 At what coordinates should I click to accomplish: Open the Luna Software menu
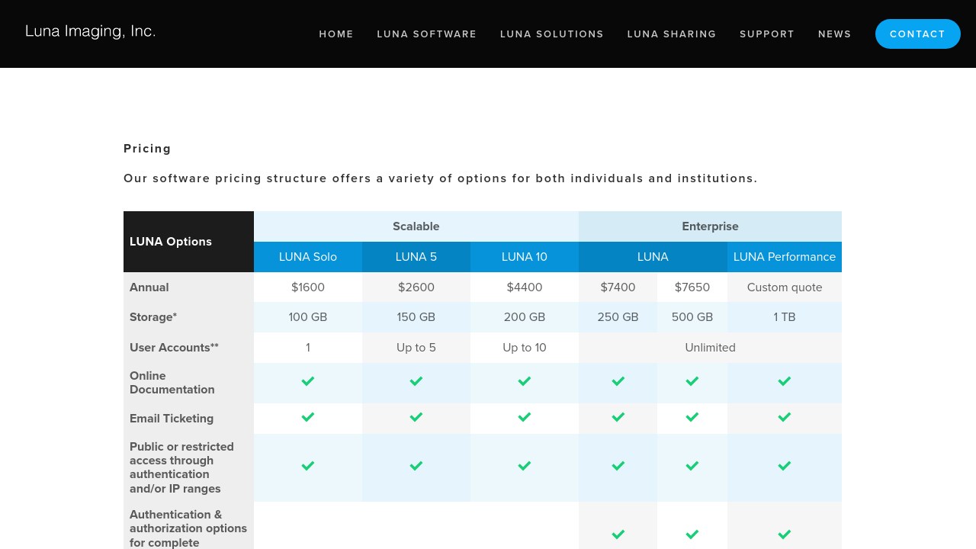pos(427,34)
